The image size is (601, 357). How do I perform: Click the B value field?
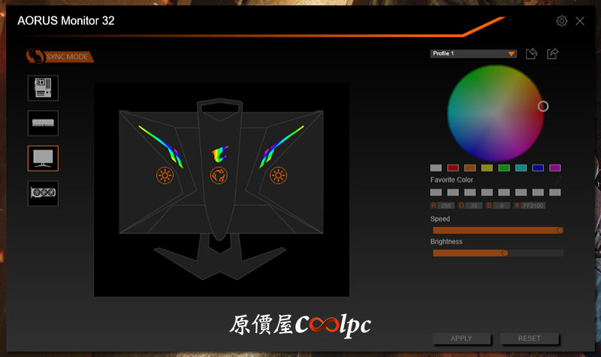point(501,205)
